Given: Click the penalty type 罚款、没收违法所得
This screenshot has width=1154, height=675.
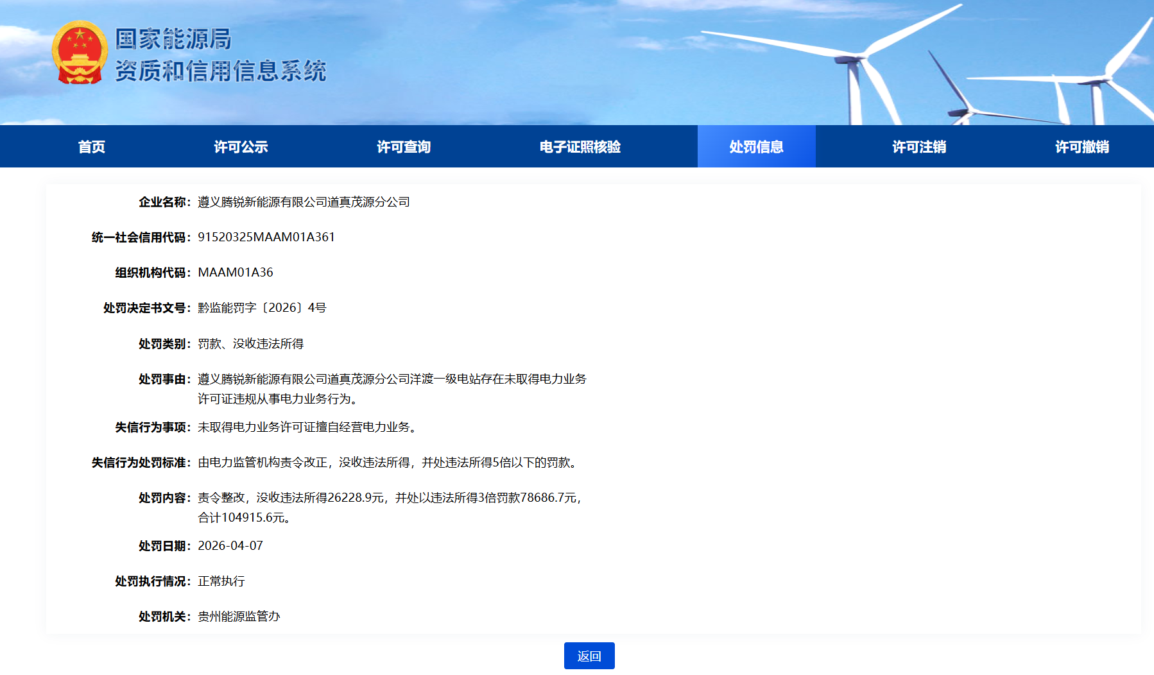Looking at the screenshot, I should coord(250,344).
